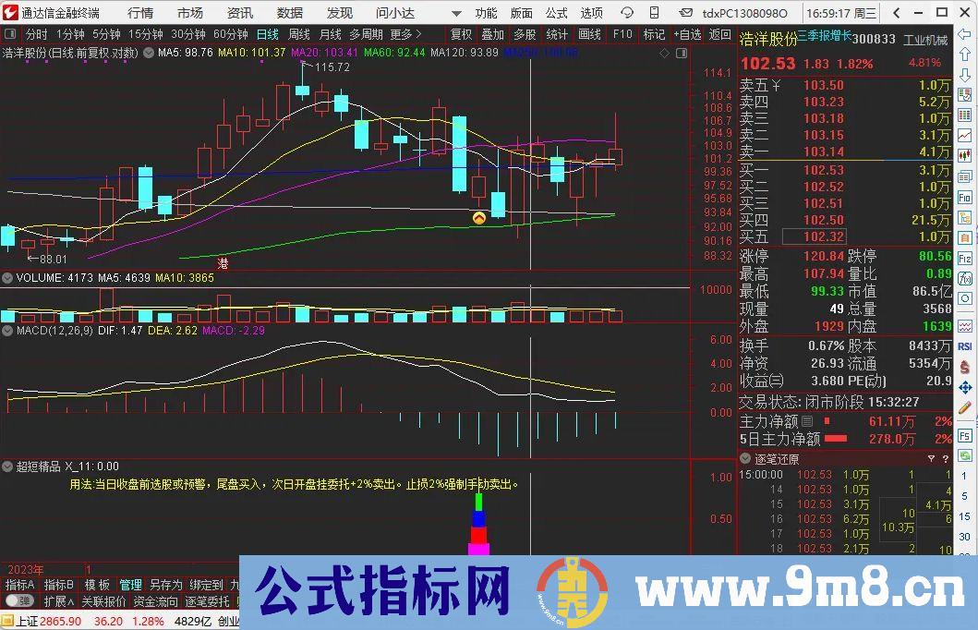The image size is (978, 630).
Task: Toggle 叠加 overlay option
Action: click(x=492, y=34)
